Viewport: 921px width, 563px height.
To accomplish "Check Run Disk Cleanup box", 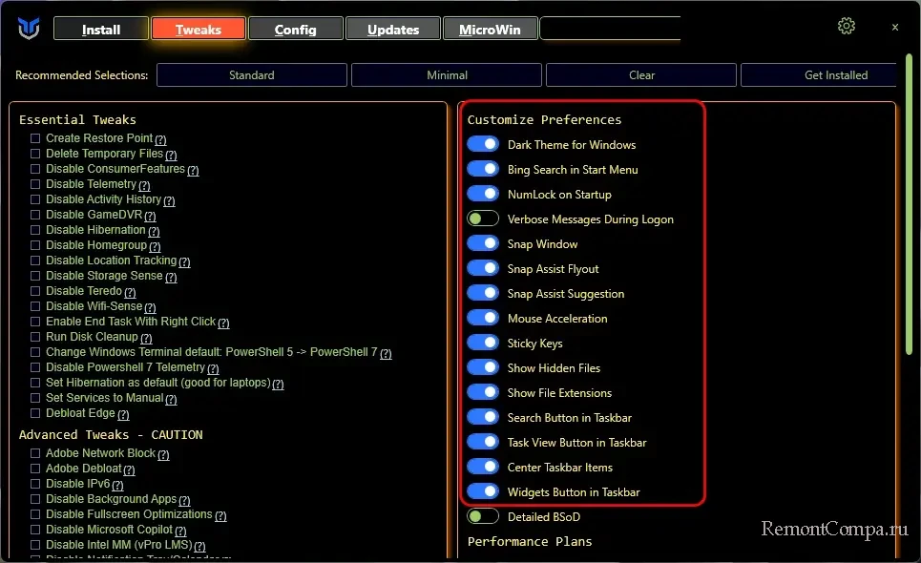I will pos(35,337).
